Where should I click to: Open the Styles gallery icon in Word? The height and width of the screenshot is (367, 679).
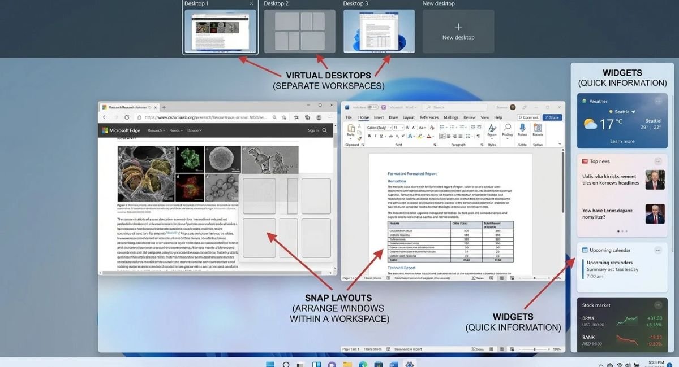[x=492, y=128]
